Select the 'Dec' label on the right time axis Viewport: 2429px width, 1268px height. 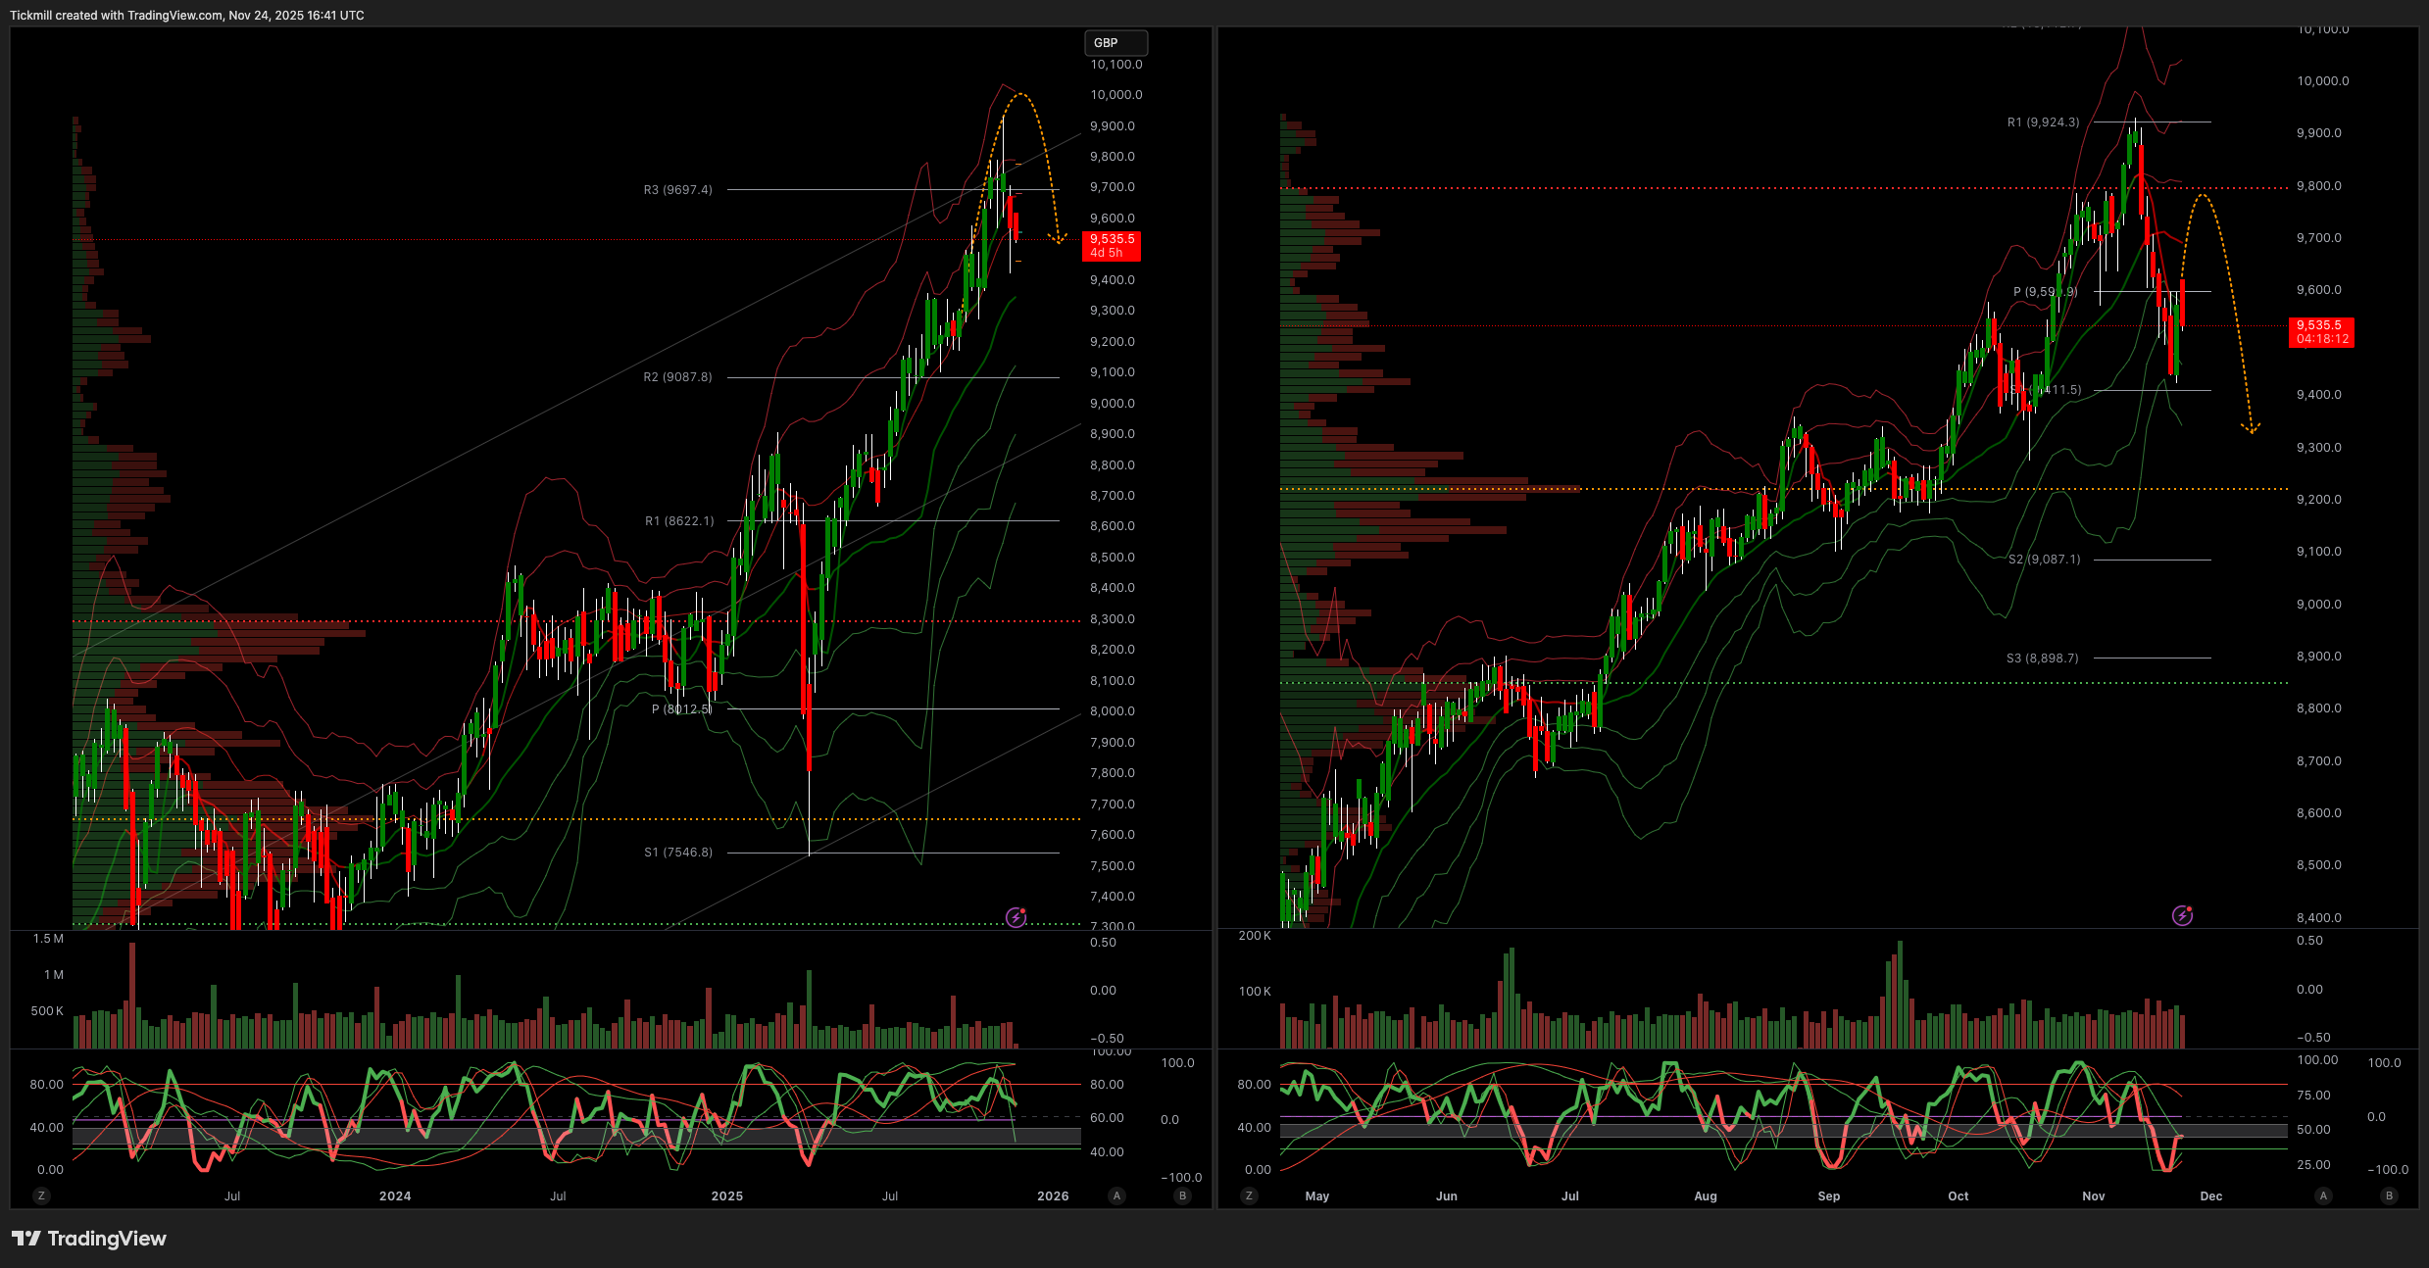pyautogui.click(x=2210, y=1195)
